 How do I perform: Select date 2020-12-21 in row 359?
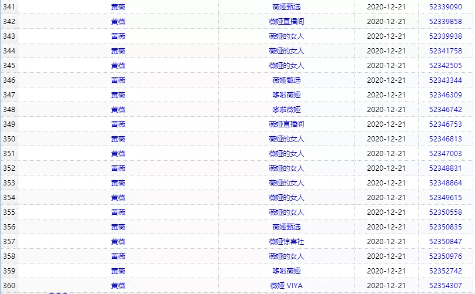(x=386, y=271)
